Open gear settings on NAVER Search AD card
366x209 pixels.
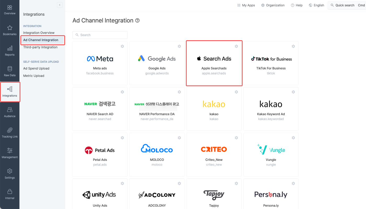coord(122,92)
